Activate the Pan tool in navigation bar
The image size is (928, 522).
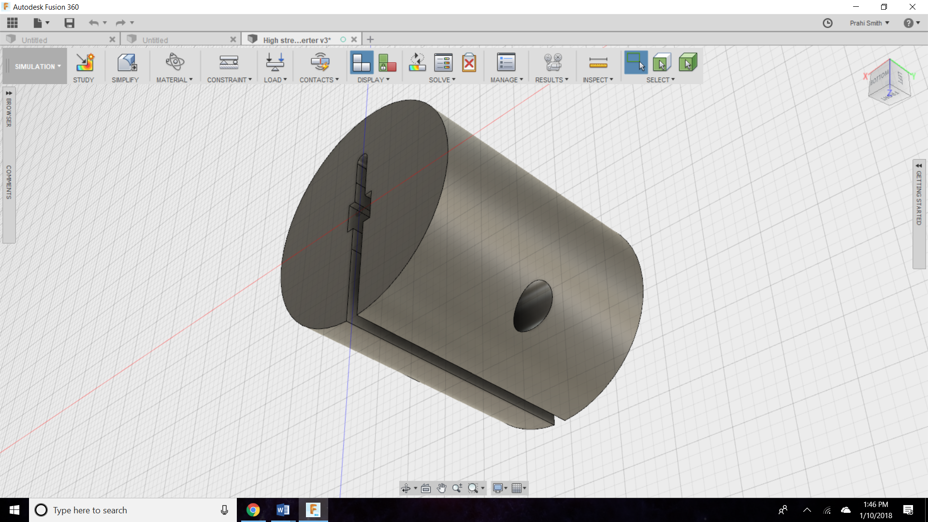coord(441,488)
